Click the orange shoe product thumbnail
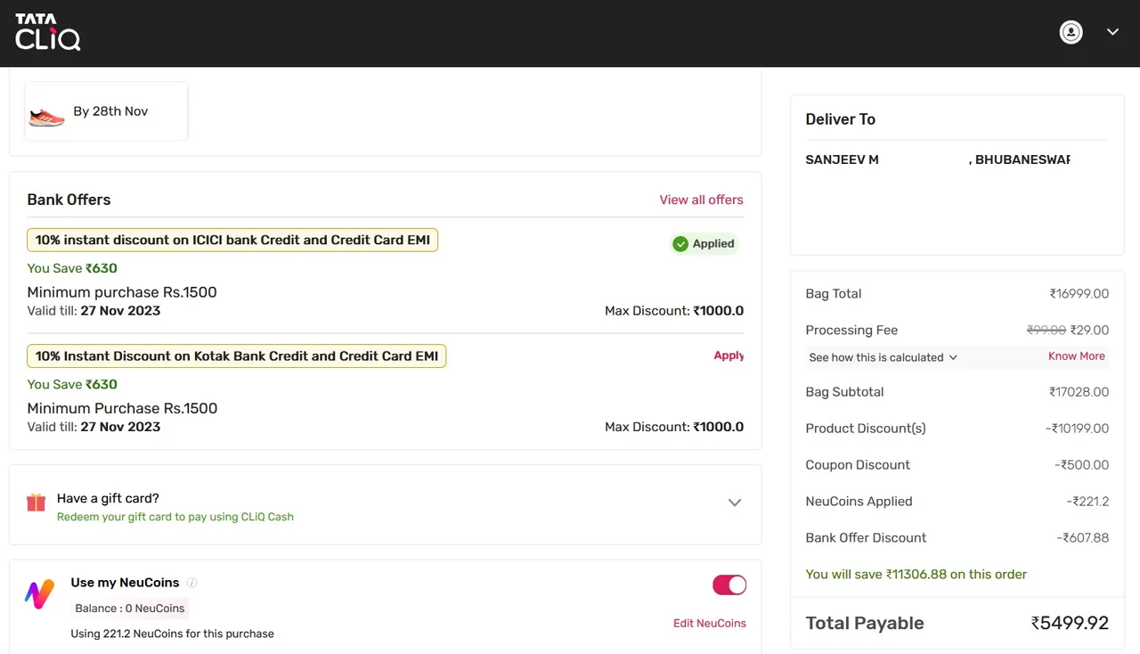The width and height of the screenshot is (1140, 654). coord(47,117)
